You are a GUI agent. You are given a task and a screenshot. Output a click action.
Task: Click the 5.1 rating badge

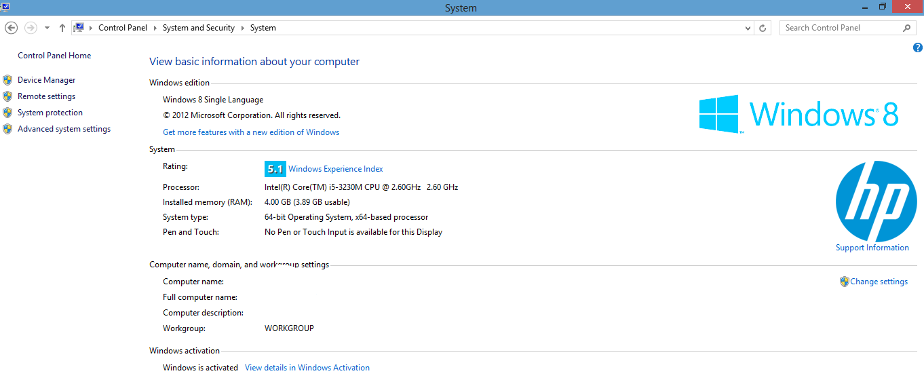[x=275, y=169]
